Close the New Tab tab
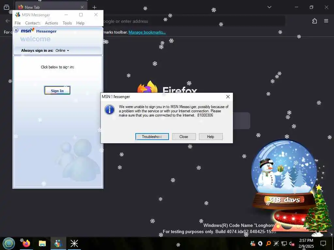The image size is (334, 250). [x=82, y=7]
